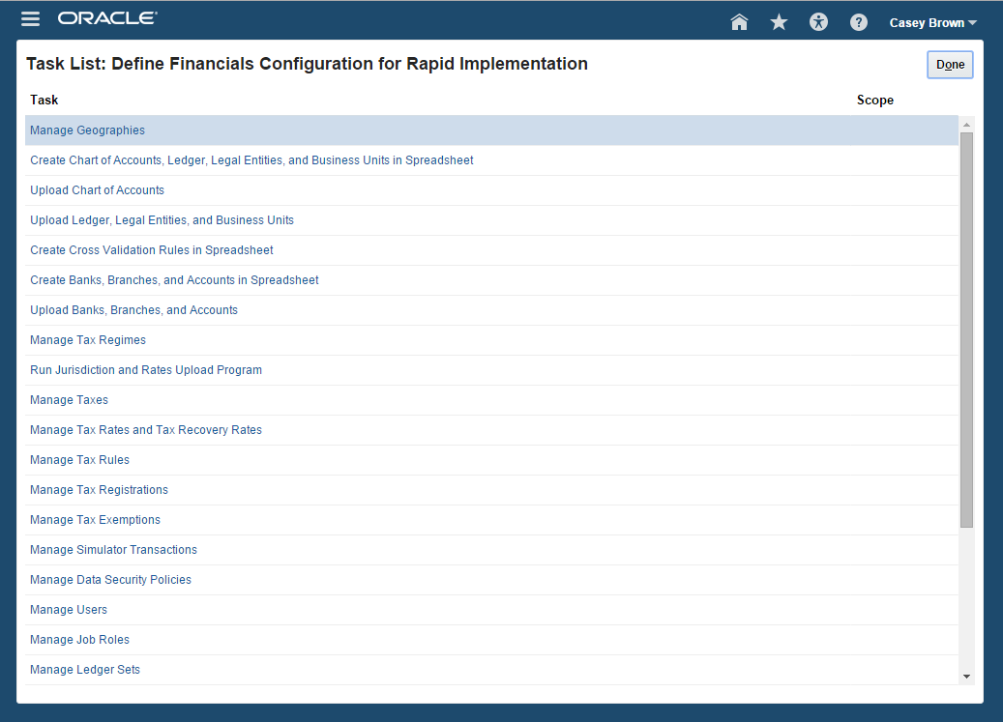
Task: Open Favorites star icon
Action: [779, 22]
